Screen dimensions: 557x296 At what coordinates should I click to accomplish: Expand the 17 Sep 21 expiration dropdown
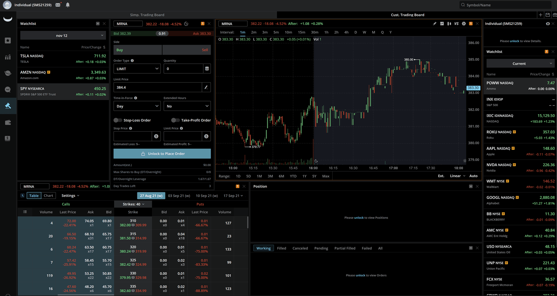click(233, 196)
